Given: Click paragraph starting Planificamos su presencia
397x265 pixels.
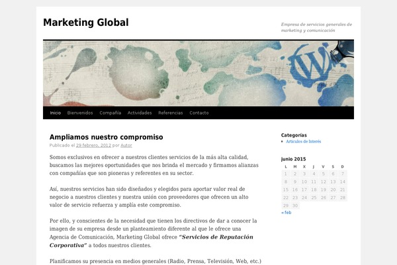Looking at the screenshot, I should pyautogui.click(x=155, y=261).
